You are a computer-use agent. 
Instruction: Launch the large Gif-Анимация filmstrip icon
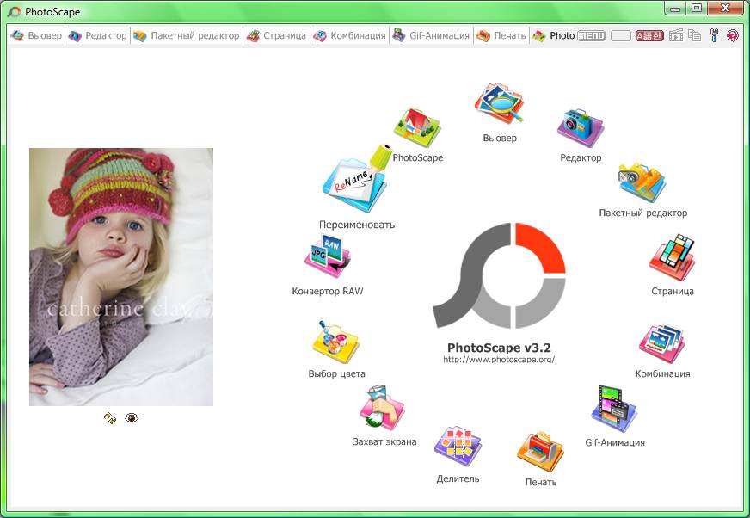coord(614,409)
